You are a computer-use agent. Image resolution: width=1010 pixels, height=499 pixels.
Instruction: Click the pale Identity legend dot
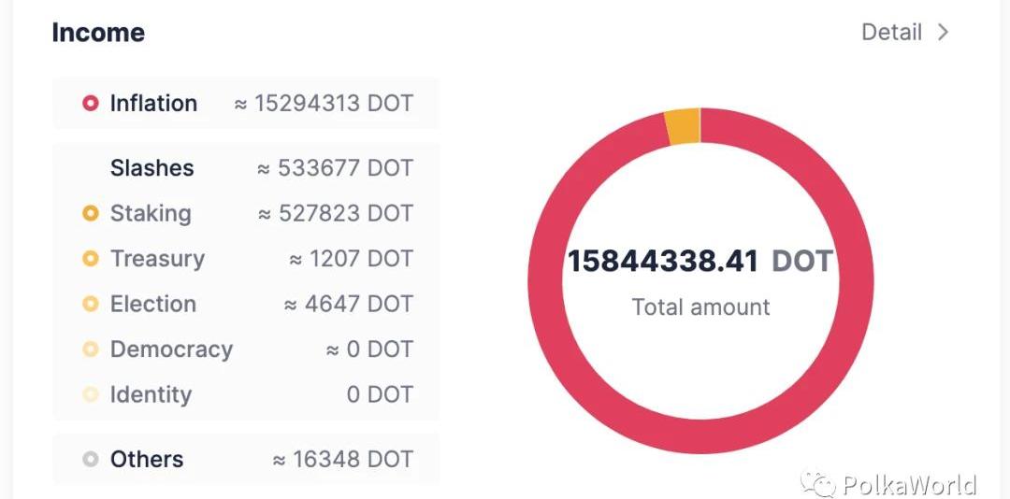[x=91, y=394]
